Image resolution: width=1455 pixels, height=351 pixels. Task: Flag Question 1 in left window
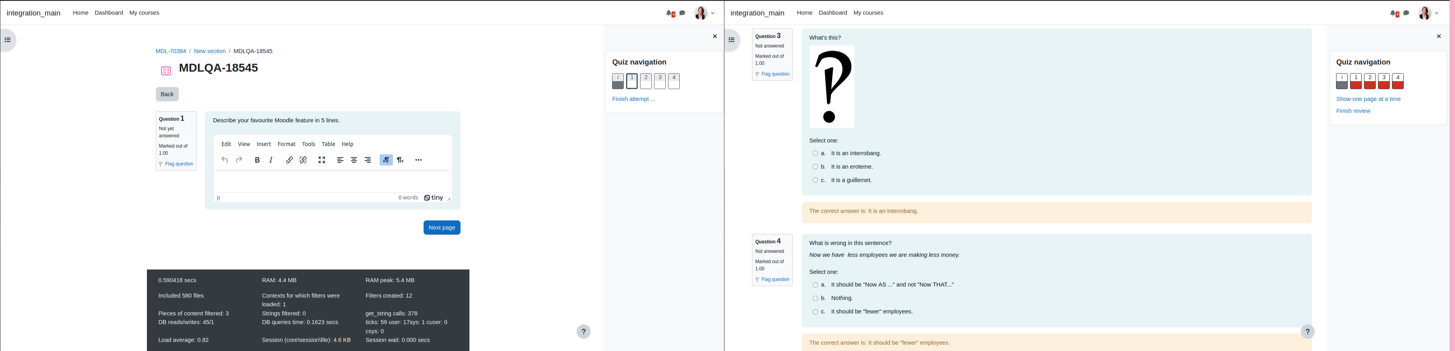pyautogui.click(x=176, y=164)
